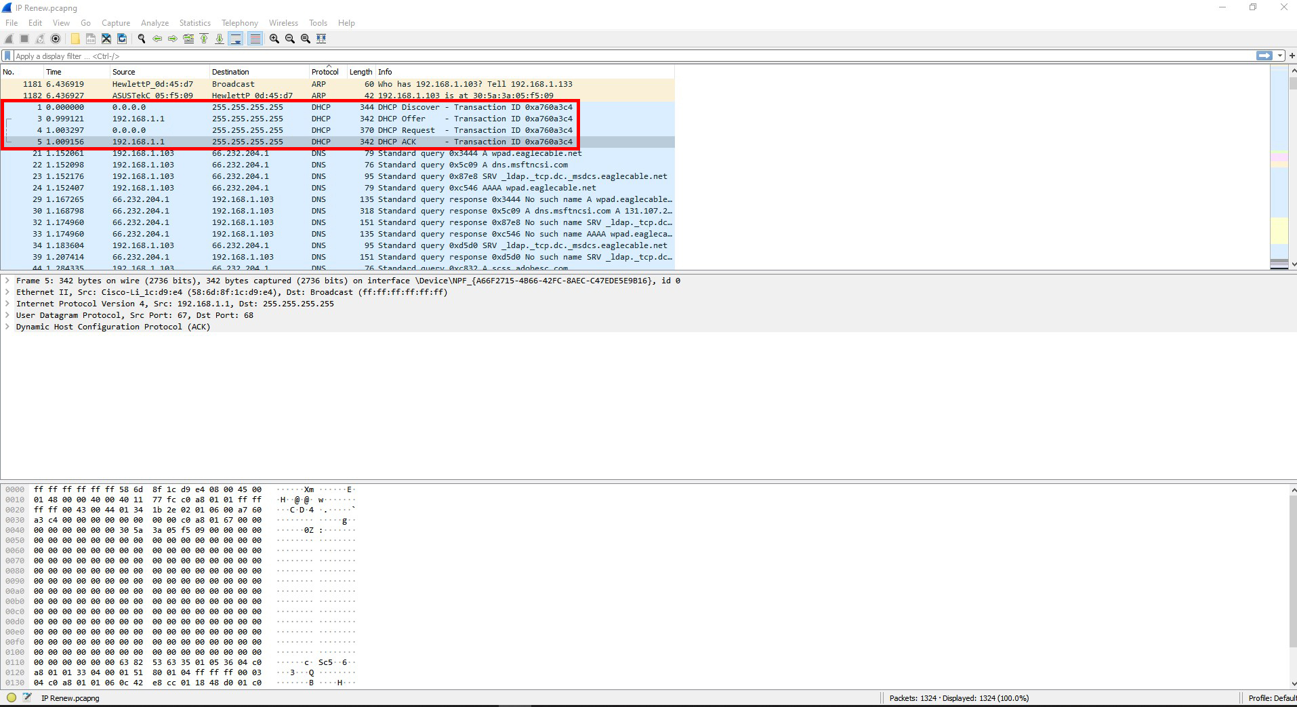The width and height of the screenshot is (1297, 707).
Task: Click the Resize columns toolbar icon
Action: [x=321, y=39]
